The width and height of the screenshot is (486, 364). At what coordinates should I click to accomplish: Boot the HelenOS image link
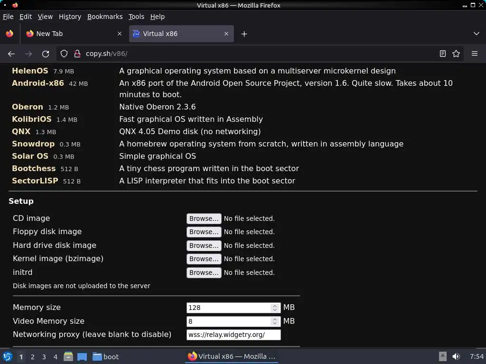pos(30,71)
